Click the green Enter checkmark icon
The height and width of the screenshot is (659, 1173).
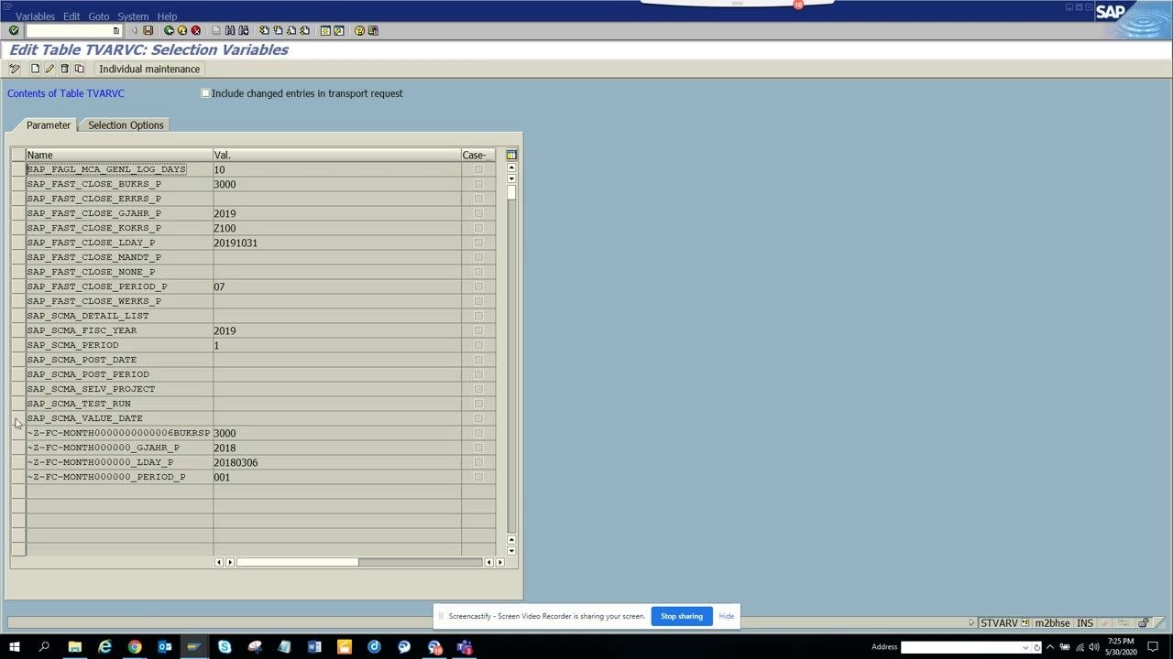[x=14, y=30]
